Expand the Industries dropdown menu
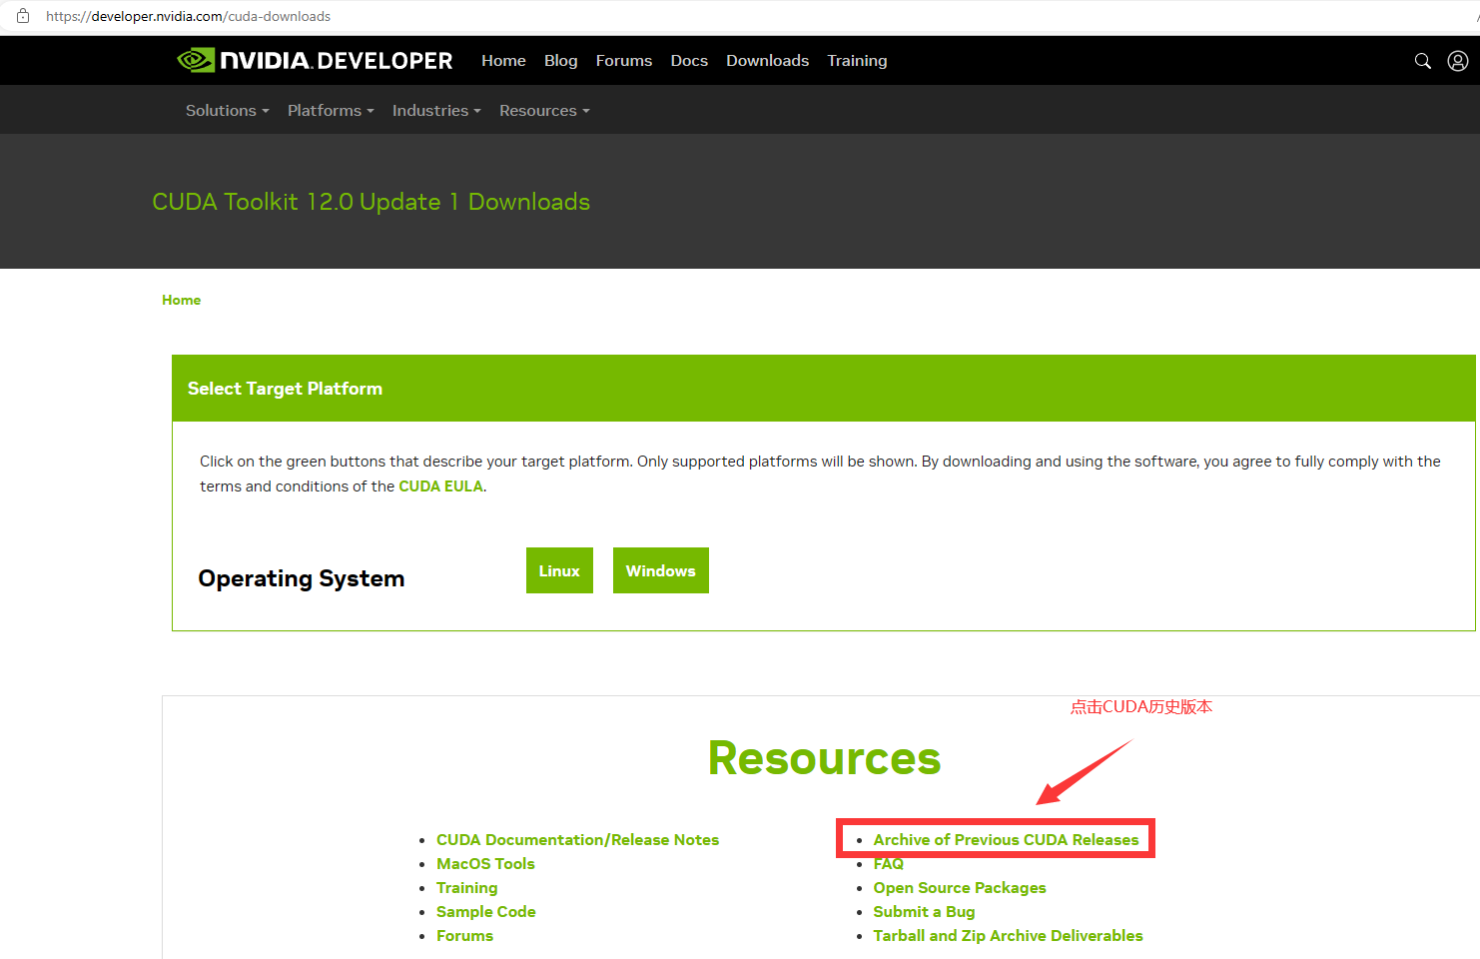Image resolution: width=1480 pixels, height=959 pixels. (x=436, y=110)
